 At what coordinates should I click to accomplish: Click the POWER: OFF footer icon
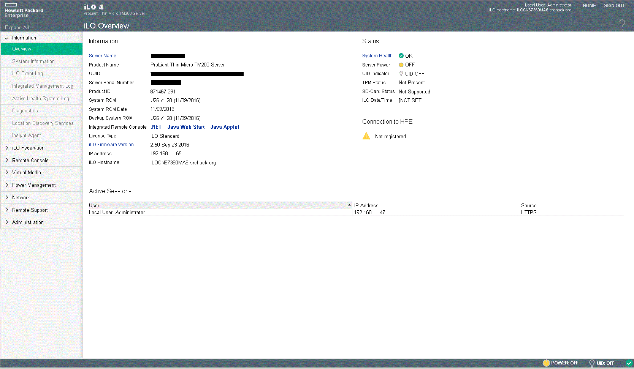point(546,363)
